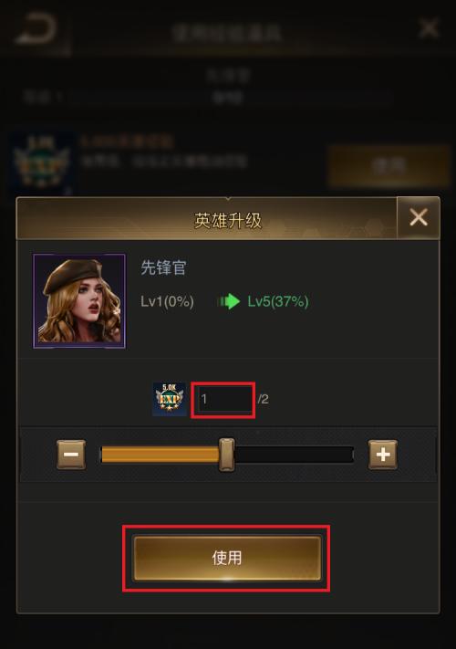The image size is (456, 649).
Task: Click the Lv5(37%) target level text
Action: coord(278,301)
